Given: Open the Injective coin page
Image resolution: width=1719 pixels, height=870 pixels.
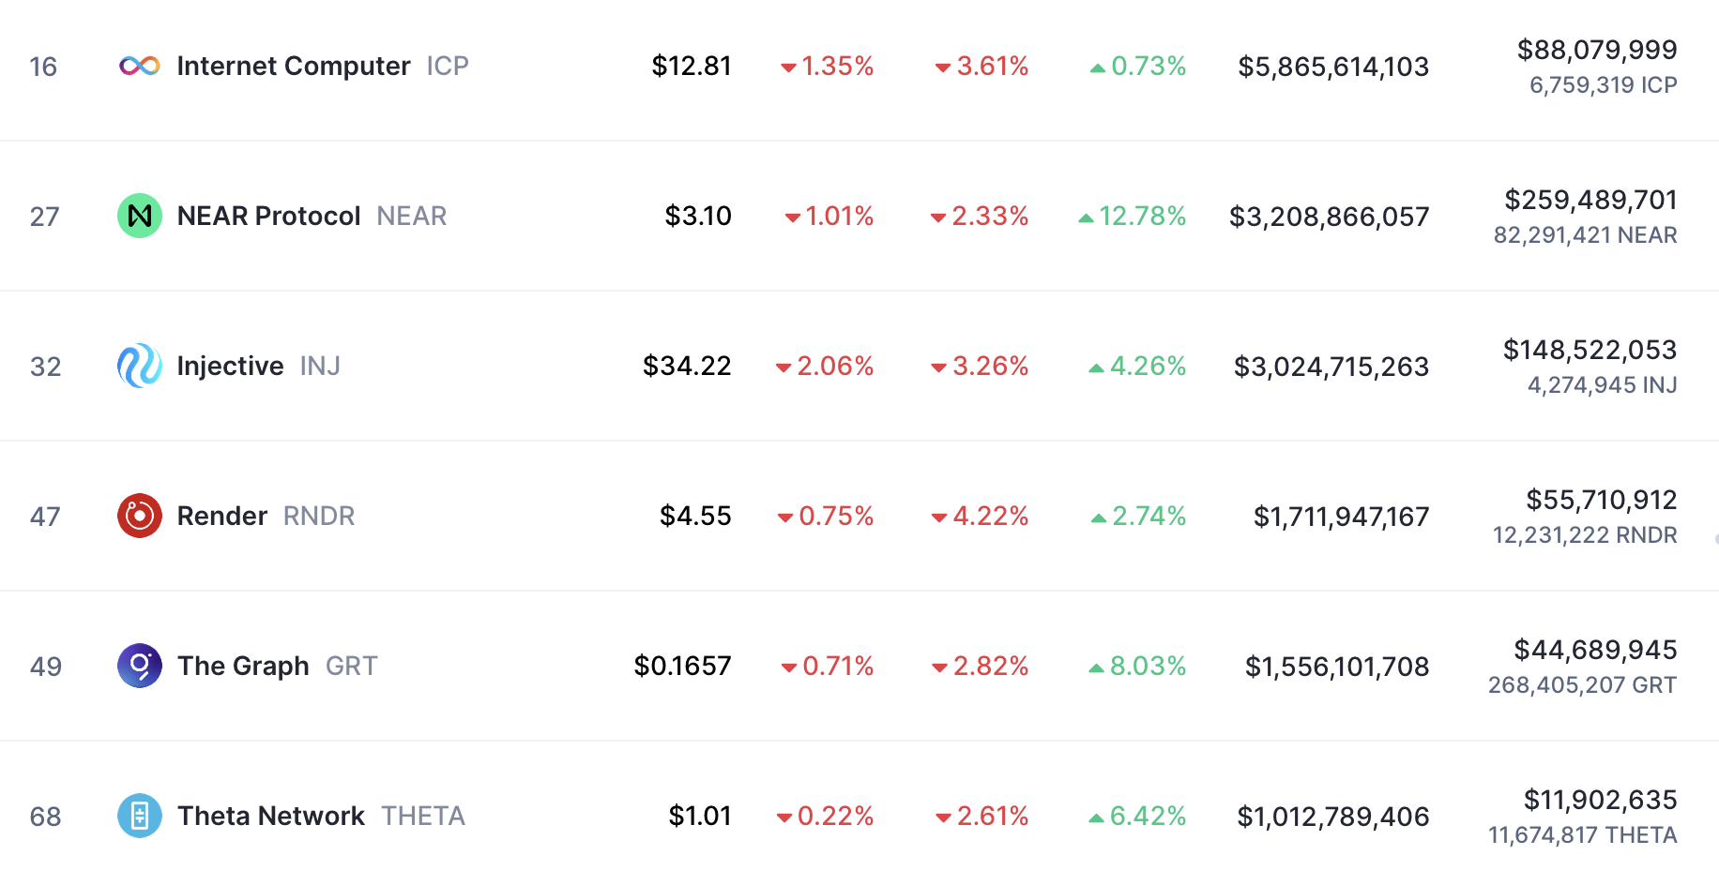Looking at the screenshot, I should [231, 366].
